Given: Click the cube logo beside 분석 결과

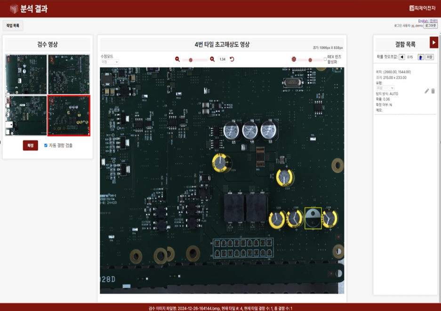Looking at the screenshot, I should click(14, 9).
